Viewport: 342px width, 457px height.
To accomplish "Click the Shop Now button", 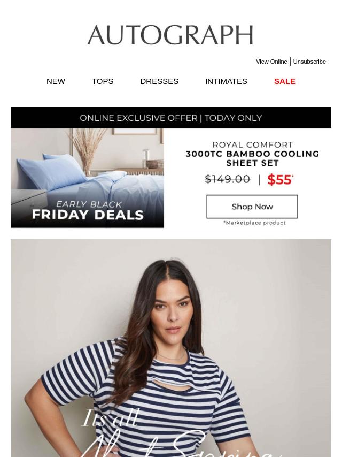I will coord(252,207).
